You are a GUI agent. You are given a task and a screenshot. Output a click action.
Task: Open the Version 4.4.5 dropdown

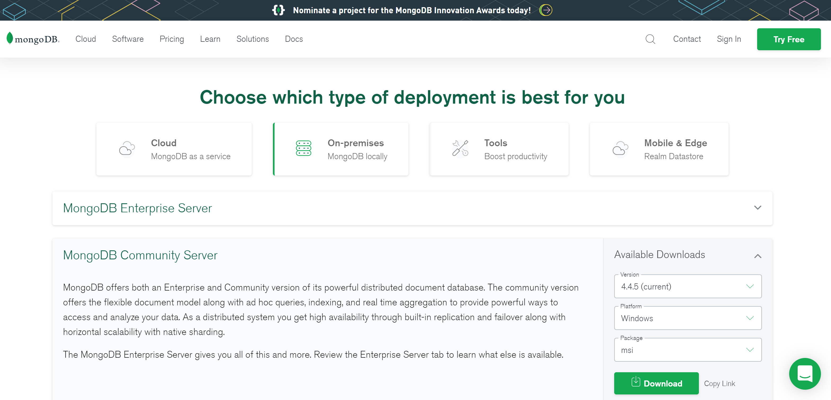click(x=688, y=286)
